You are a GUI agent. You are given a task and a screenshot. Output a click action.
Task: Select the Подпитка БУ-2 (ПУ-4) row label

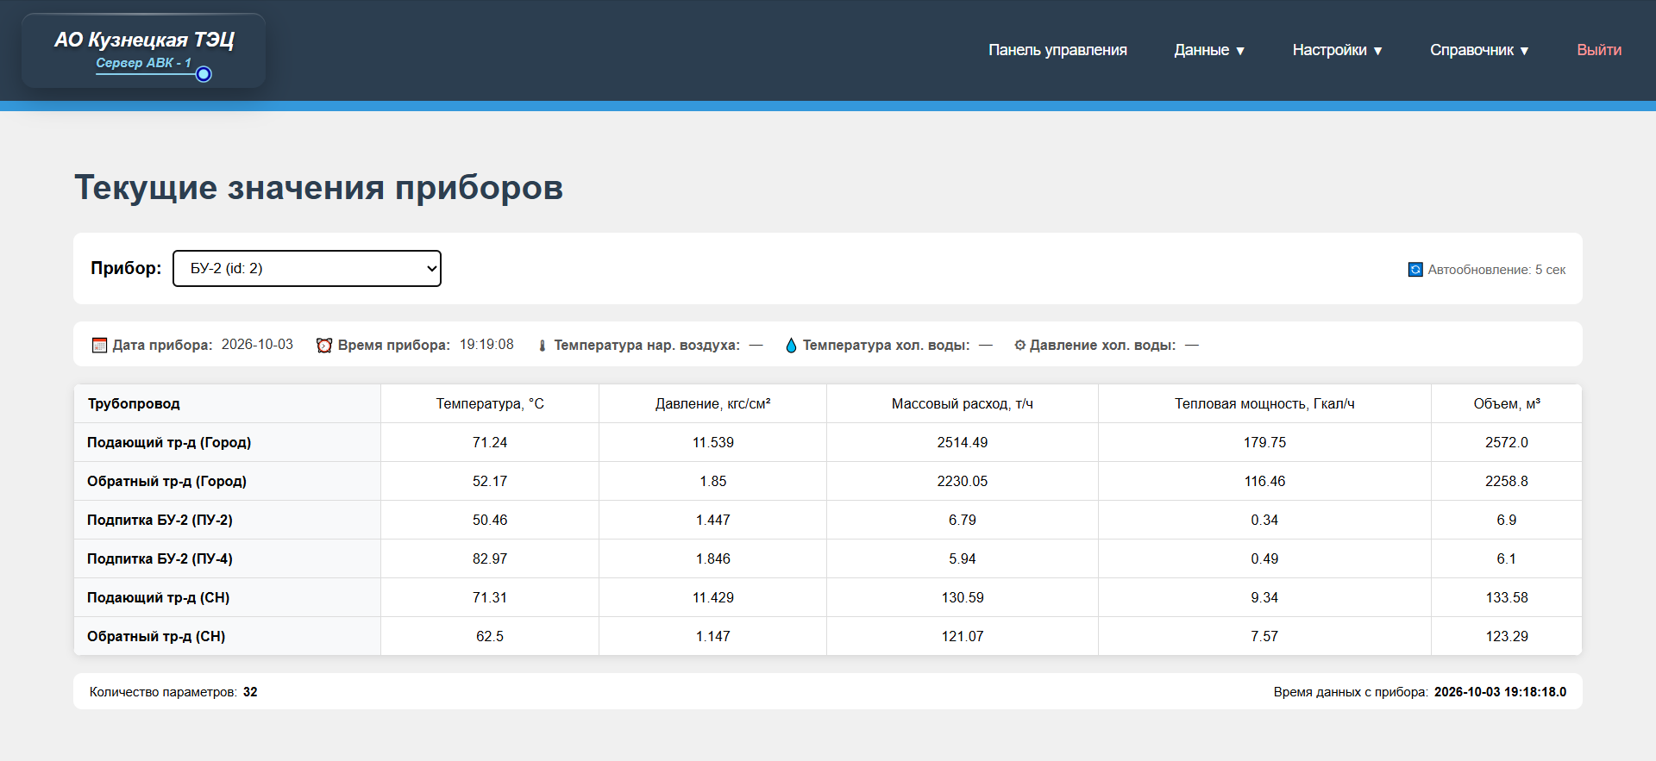[x=160, y=558]
